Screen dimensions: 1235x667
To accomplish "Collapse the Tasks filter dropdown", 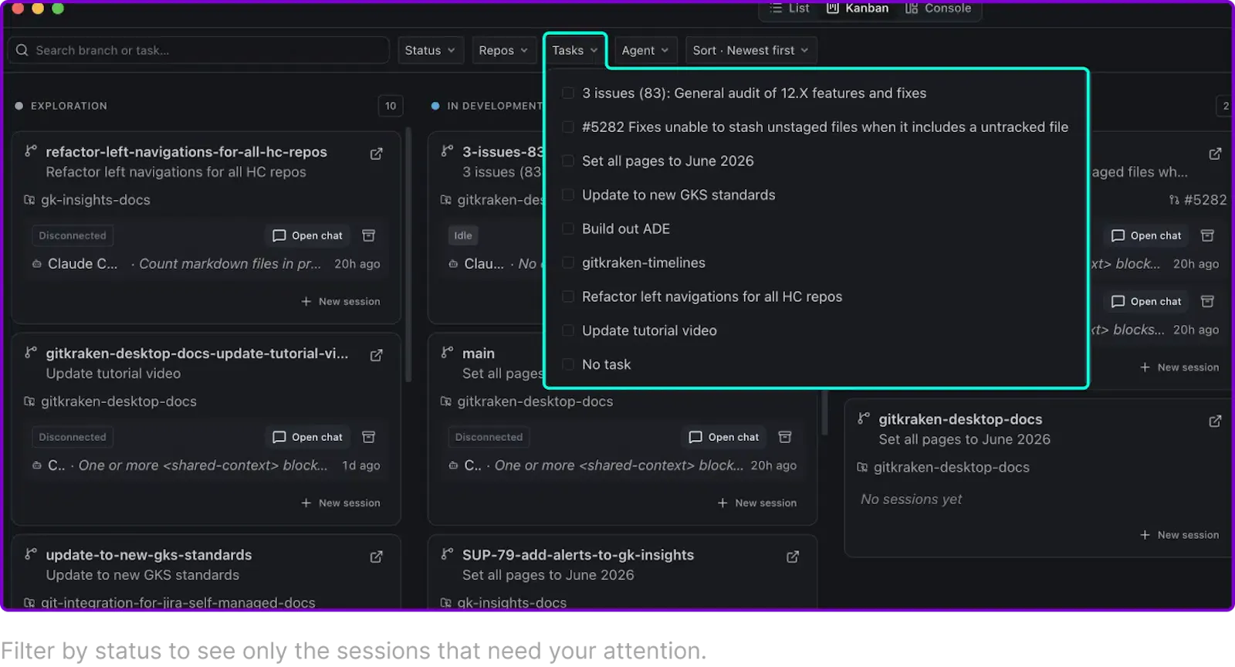I will [575, 50].
